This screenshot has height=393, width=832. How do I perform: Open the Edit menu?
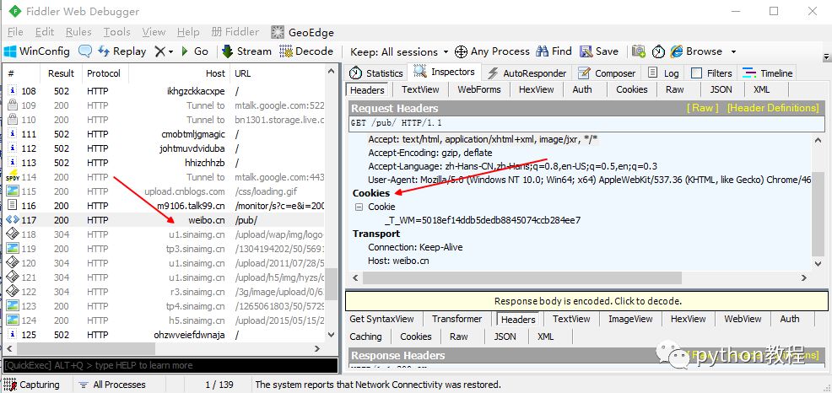click(x=45, y=32)
